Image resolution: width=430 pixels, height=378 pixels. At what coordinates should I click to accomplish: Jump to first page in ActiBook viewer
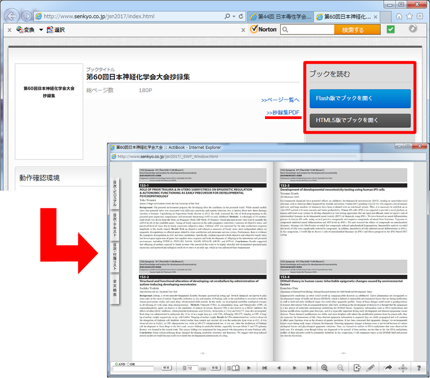click(x=264, y=368)
